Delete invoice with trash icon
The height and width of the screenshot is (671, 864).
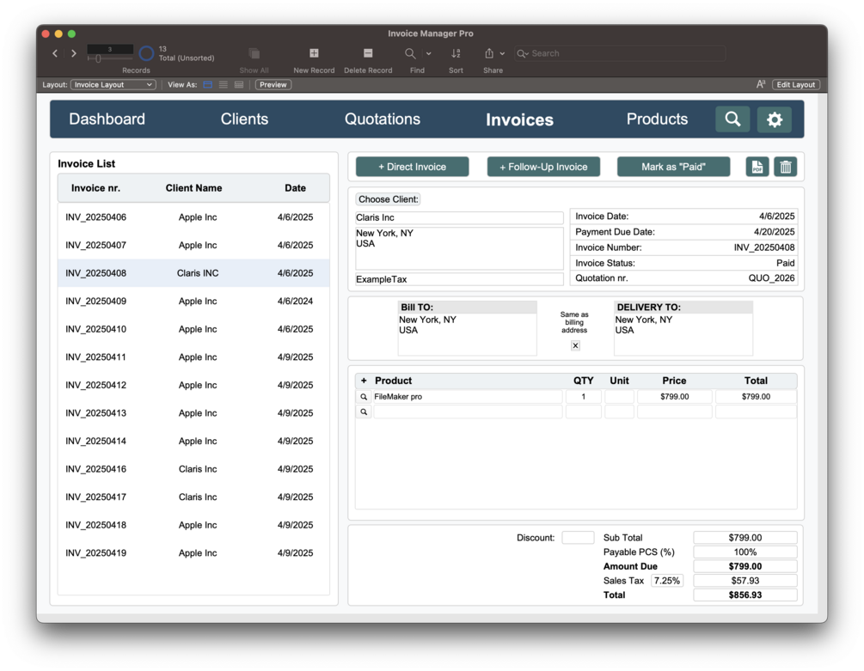(785, 167)
